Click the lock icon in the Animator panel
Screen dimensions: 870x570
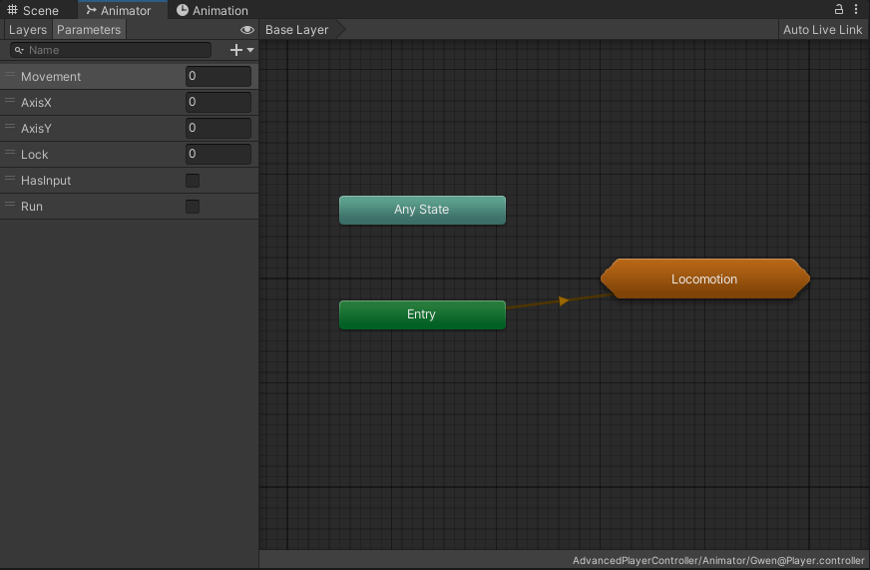coord(839,9)
